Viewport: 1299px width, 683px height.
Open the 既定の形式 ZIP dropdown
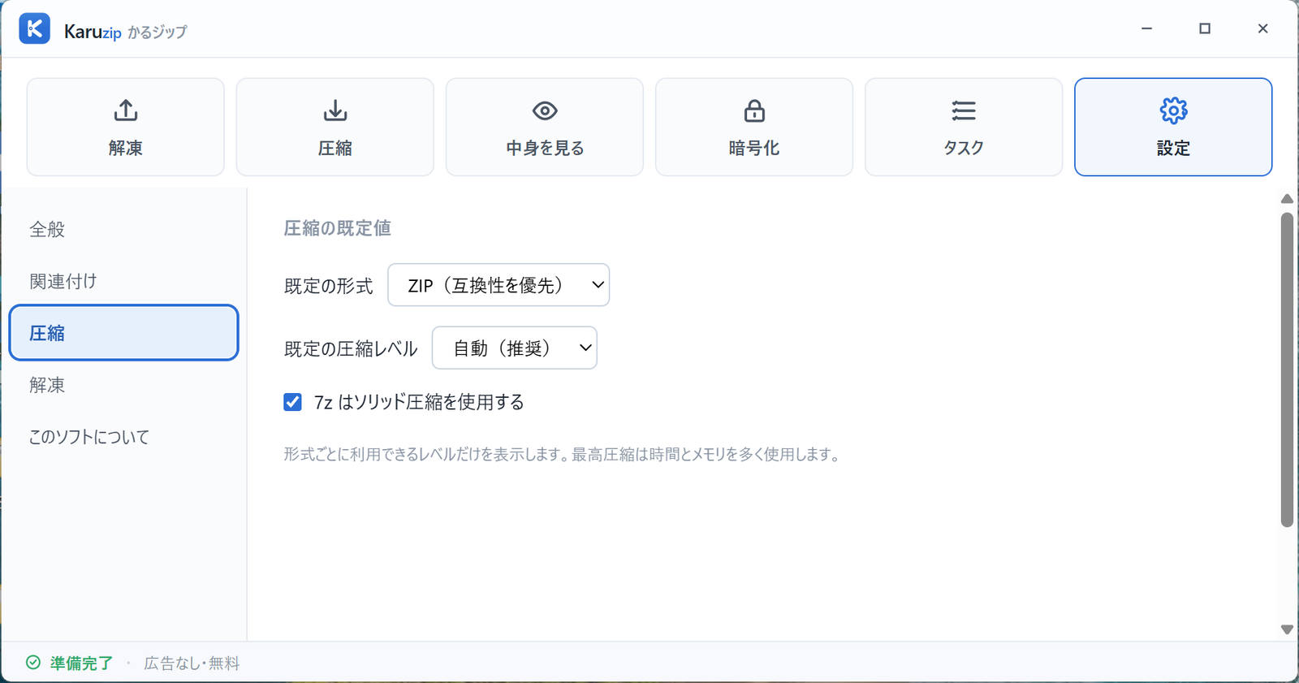tap(498, 285)
